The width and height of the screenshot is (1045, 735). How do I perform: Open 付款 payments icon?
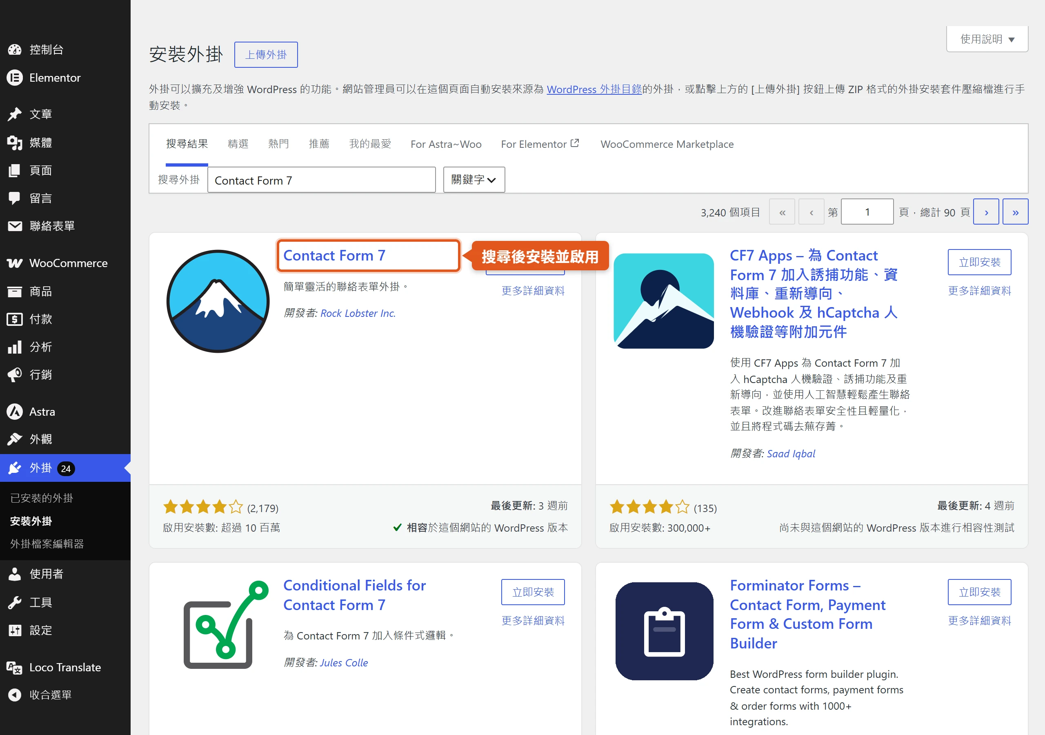coord(15,319)
